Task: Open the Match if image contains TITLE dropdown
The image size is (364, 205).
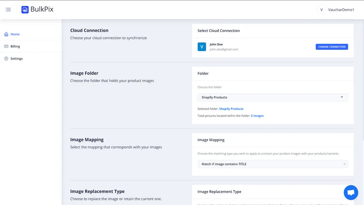Action: (273, 164)
